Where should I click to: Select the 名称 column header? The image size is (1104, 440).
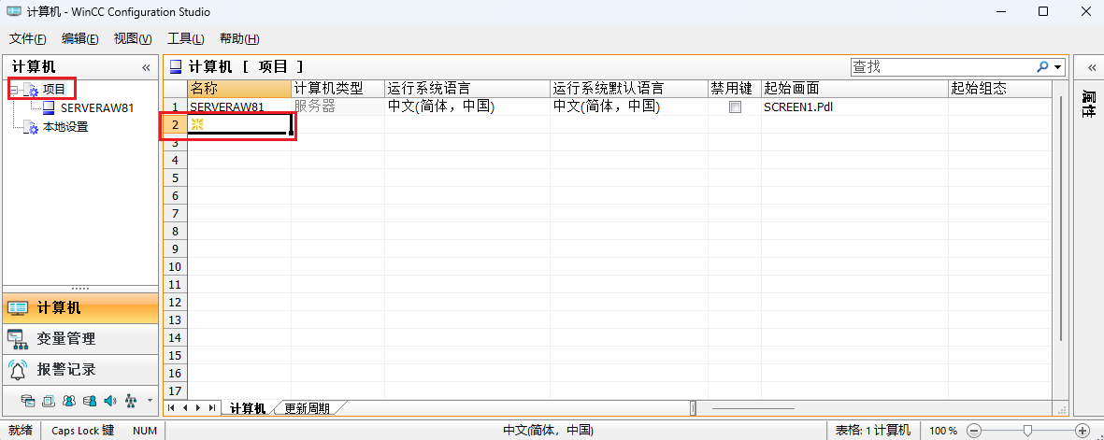239,88
